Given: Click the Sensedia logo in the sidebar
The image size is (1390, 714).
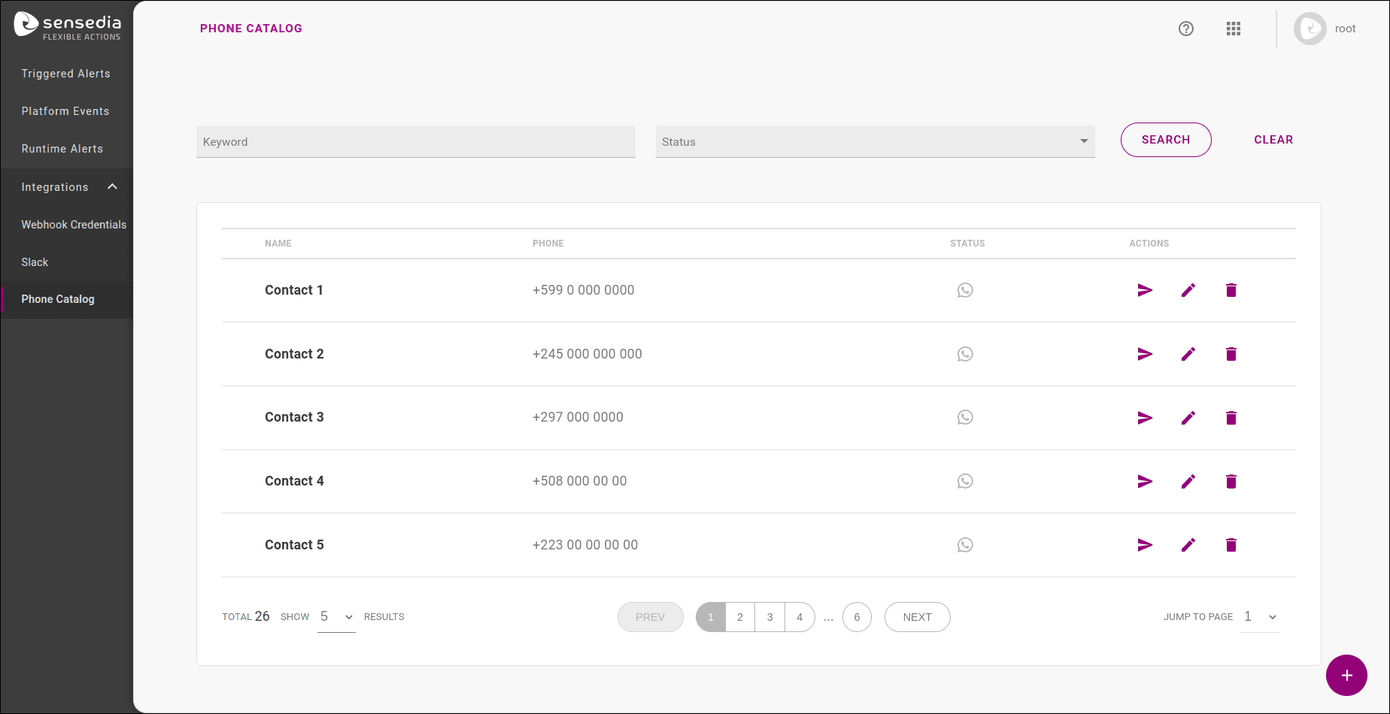Looking at the screenshot, I should click(68, 25).
